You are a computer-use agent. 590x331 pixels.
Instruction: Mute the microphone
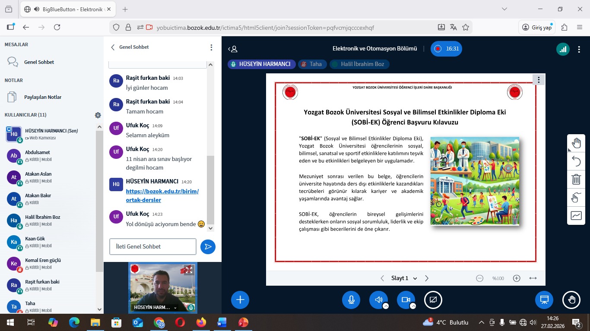pos(351,300)
